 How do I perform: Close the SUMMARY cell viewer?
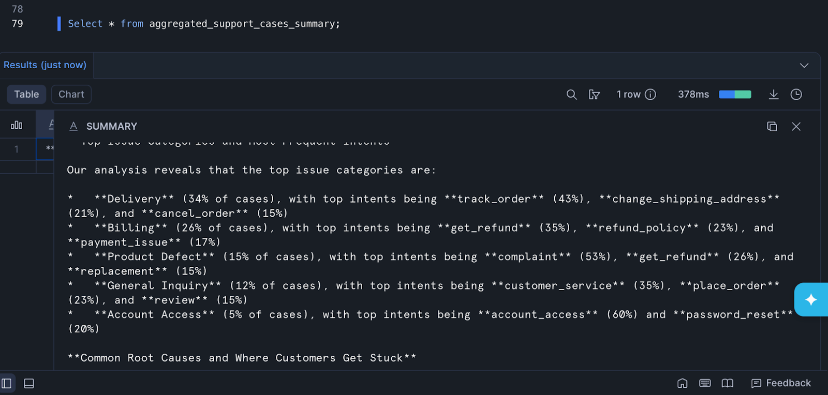(x=795, y=126)
